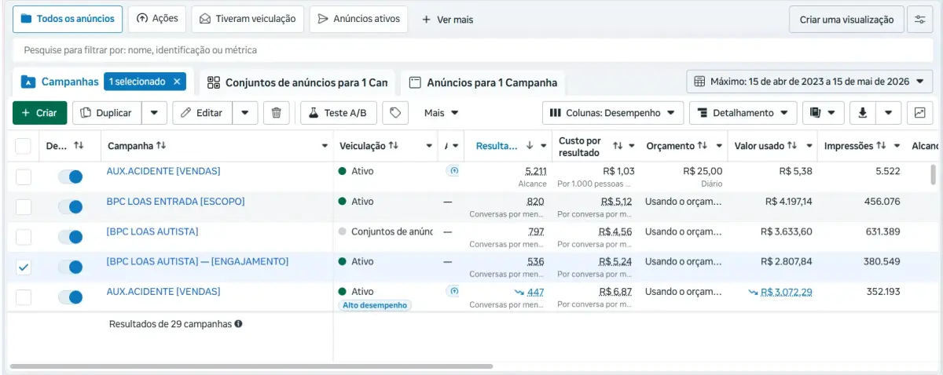This screenshot has width=943, height=375.
Task: Open the view settings sliders icon
Action: point(919,20)
